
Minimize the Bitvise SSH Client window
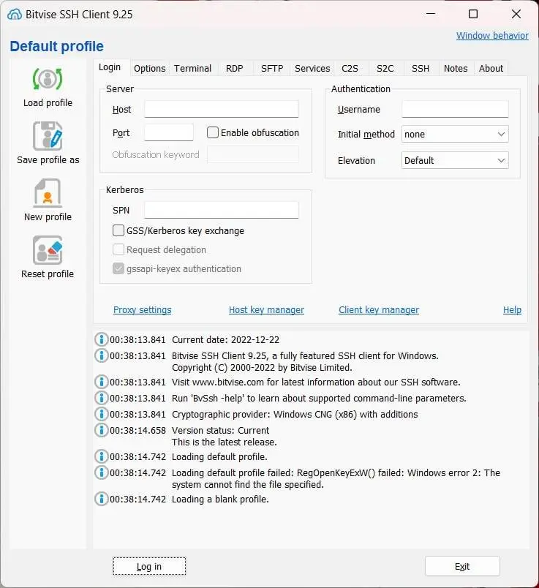431,14
